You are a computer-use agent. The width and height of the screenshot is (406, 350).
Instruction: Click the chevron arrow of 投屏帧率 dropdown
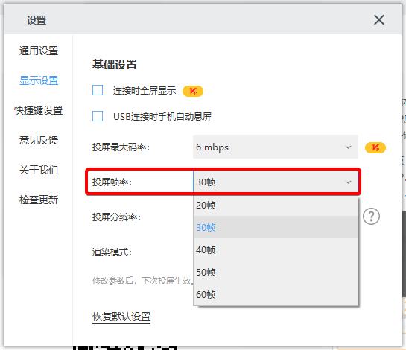pos(348,182)
